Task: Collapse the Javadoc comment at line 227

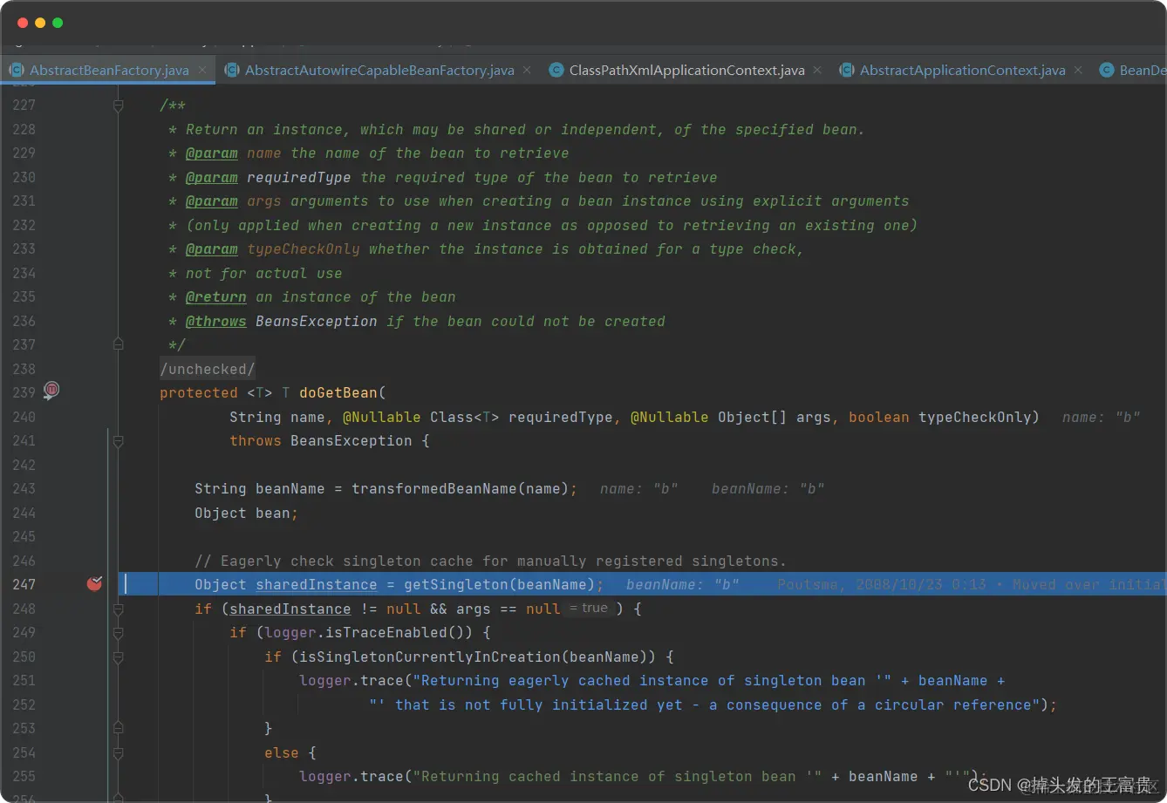Action: 118,105
